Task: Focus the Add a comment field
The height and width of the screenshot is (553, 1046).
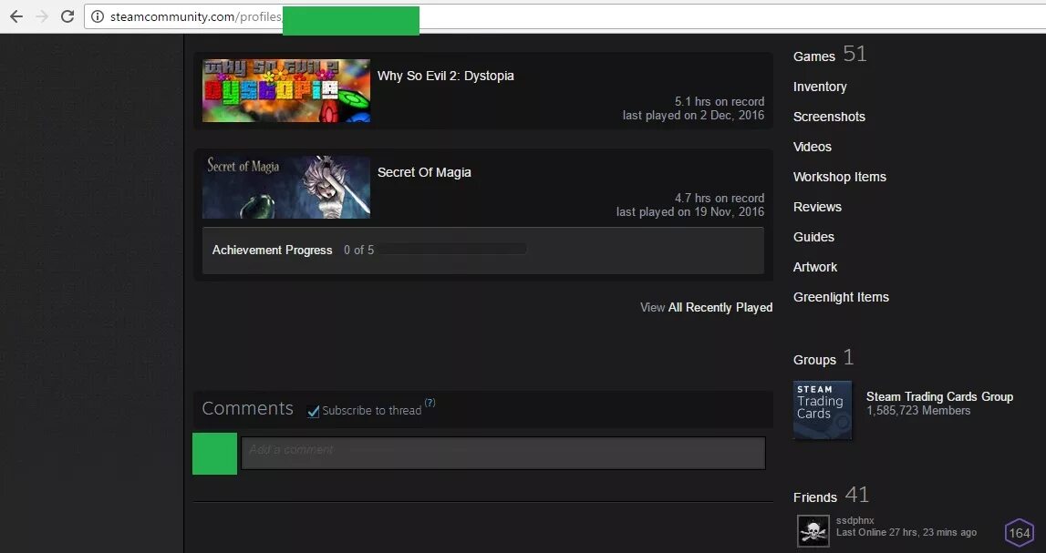Action: pyautogui.click(x=503, y=453)
